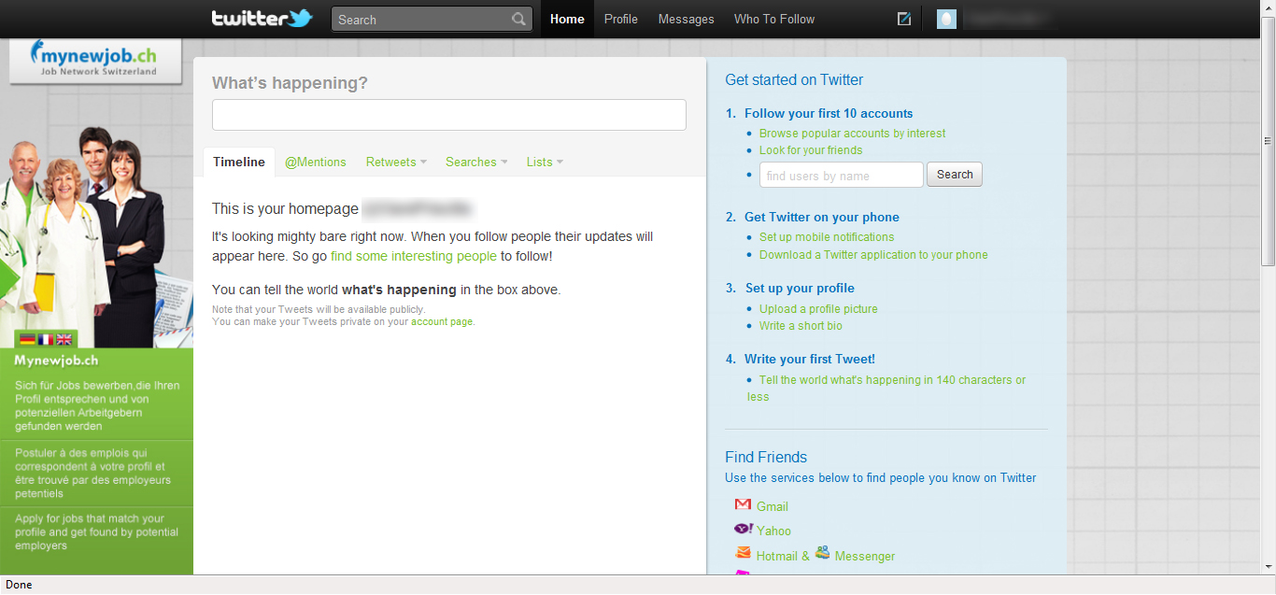1276x595 pixels.
Task: Click the Messenger buddies icon
Action: pos(822,551)
